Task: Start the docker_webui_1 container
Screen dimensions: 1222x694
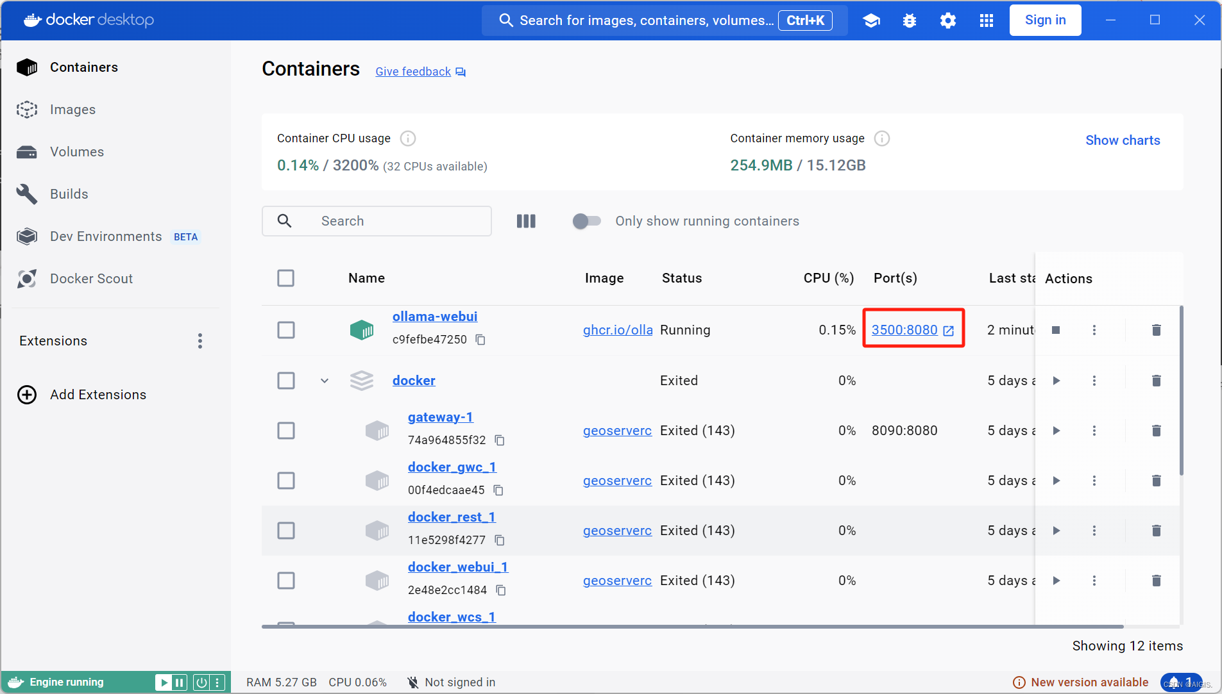Action: point(1056,581)
